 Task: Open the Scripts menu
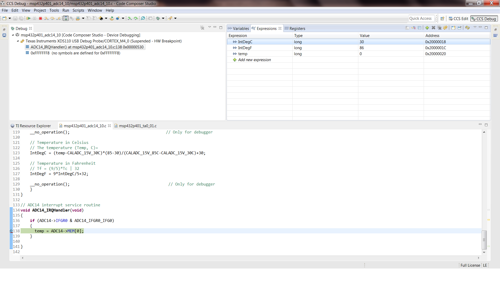click(78, 10)
